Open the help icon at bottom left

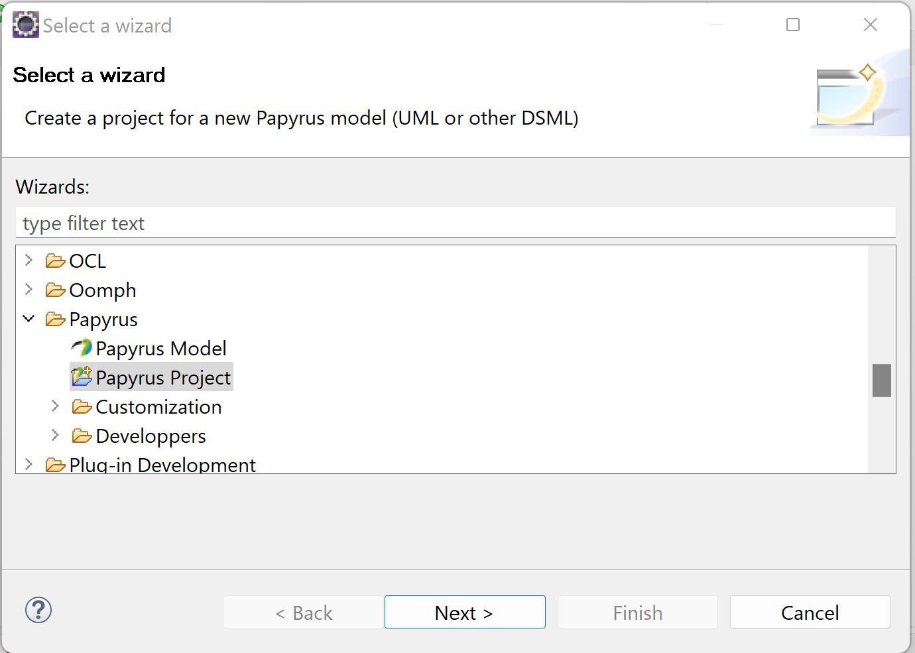click(38, 610)
